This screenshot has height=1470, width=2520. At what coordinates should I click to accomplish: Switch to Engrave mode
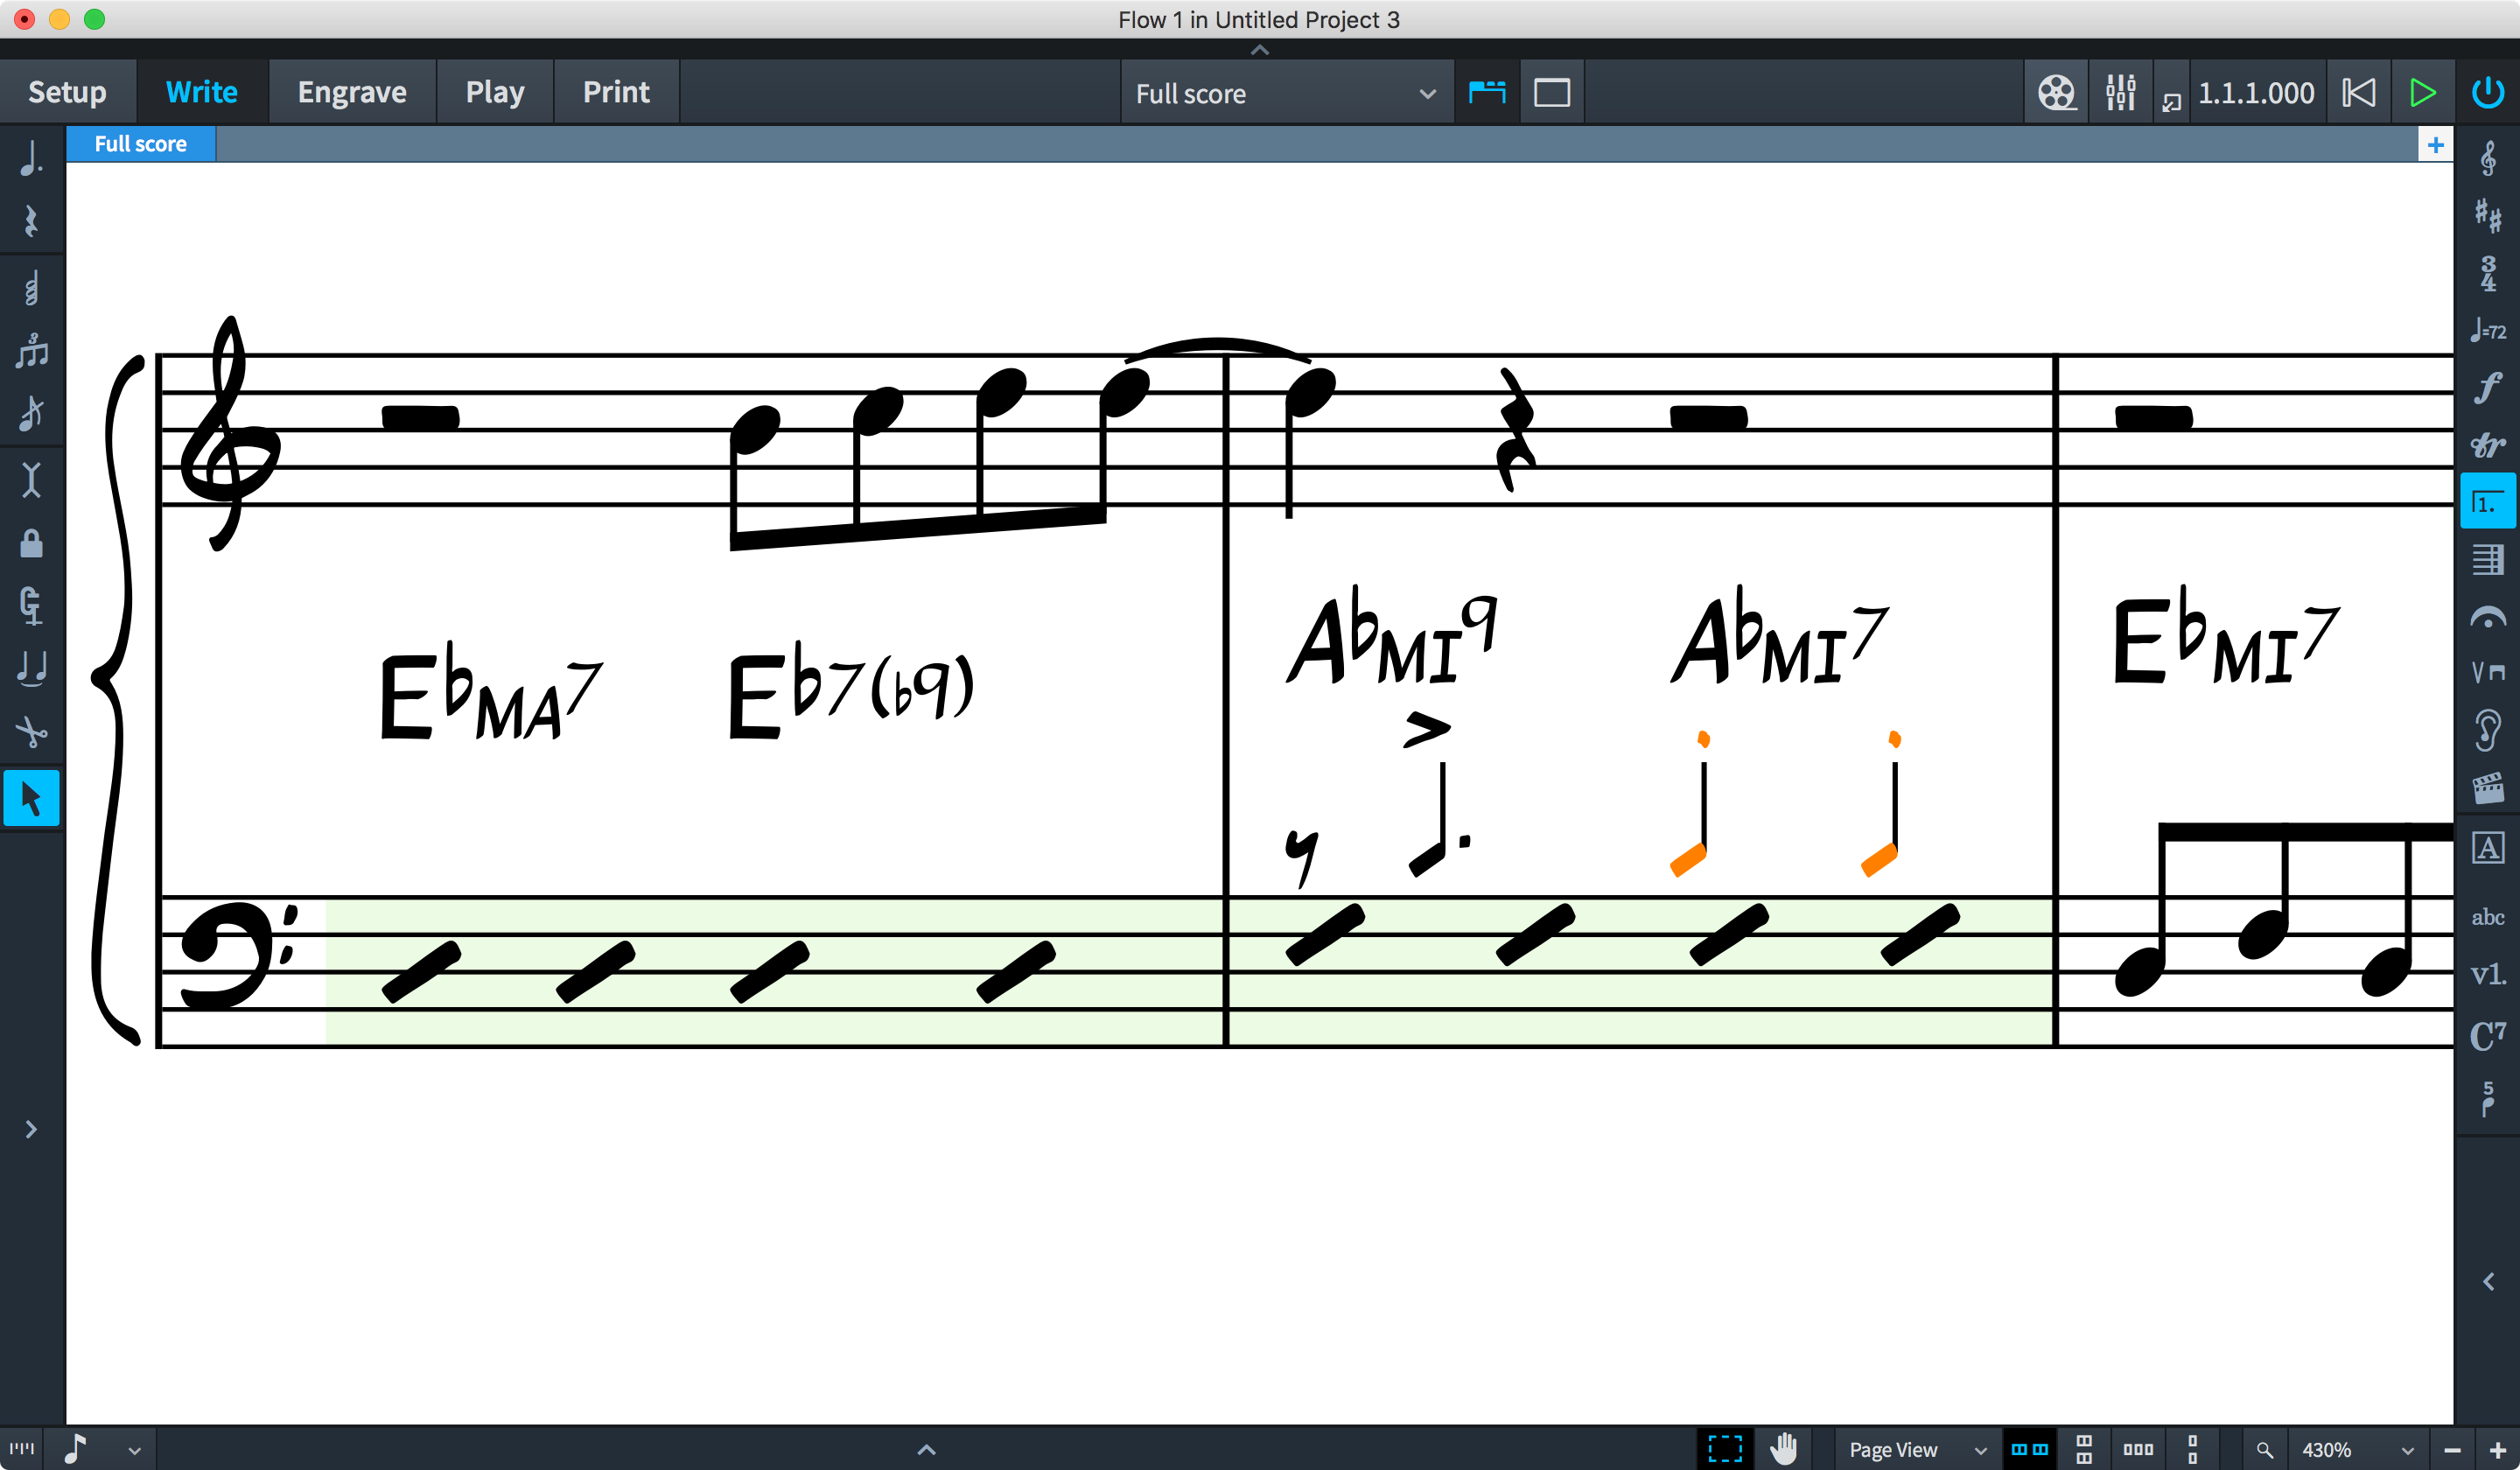[x=352, y=92]
